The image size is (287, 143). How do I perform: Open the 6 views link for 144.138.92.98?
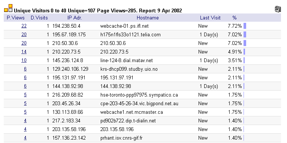tap(25, 86)
